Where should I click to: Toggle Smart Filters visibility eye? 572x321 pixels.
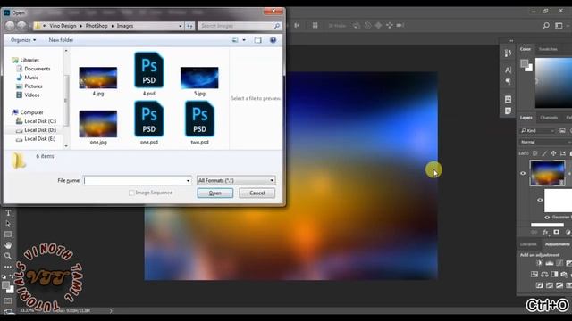540,200
